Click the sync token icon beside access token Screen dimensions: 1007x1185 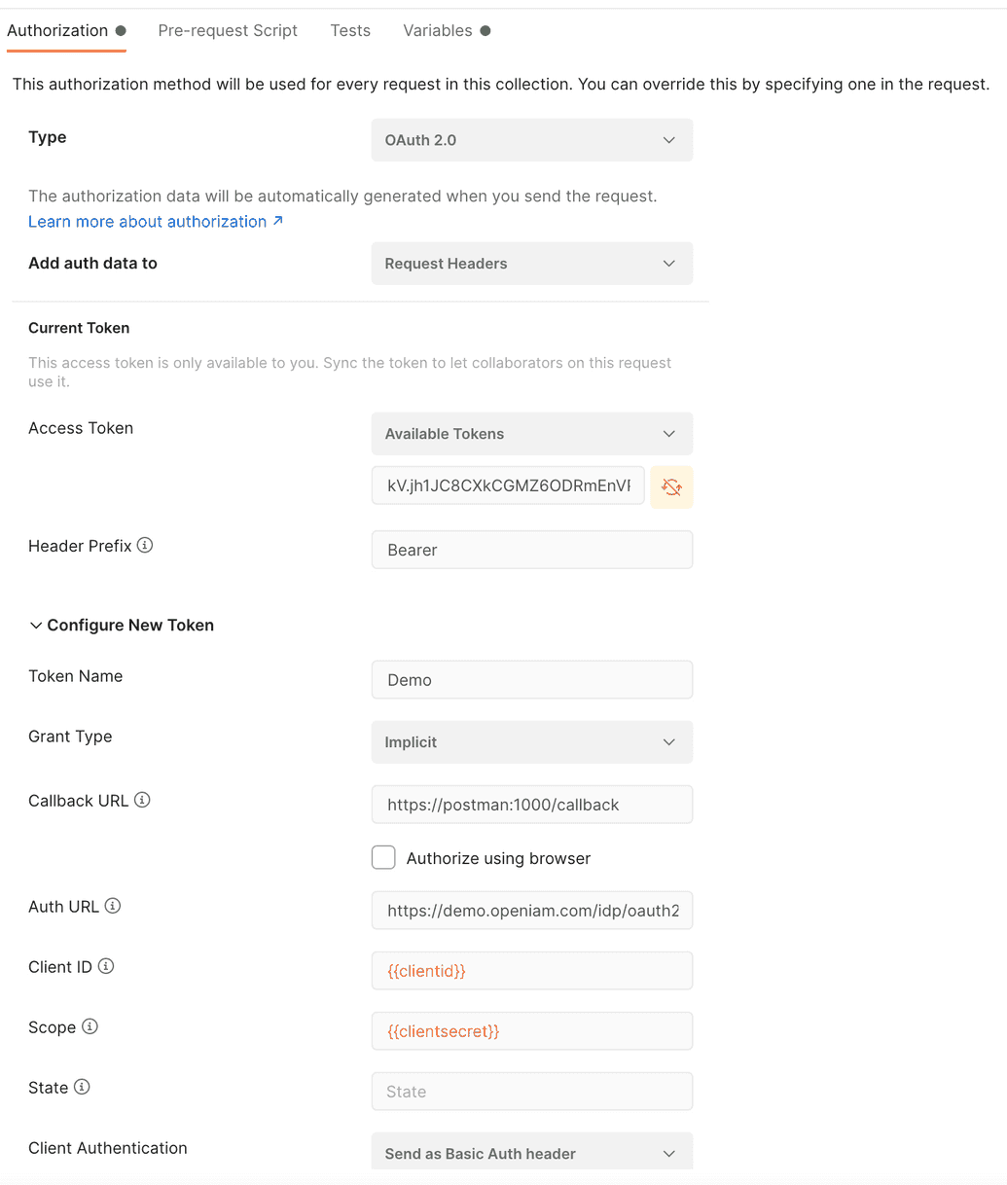pos(671,486)
